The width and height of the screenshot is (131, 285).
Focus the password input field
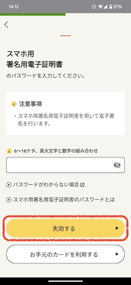[x=65, y=165]
